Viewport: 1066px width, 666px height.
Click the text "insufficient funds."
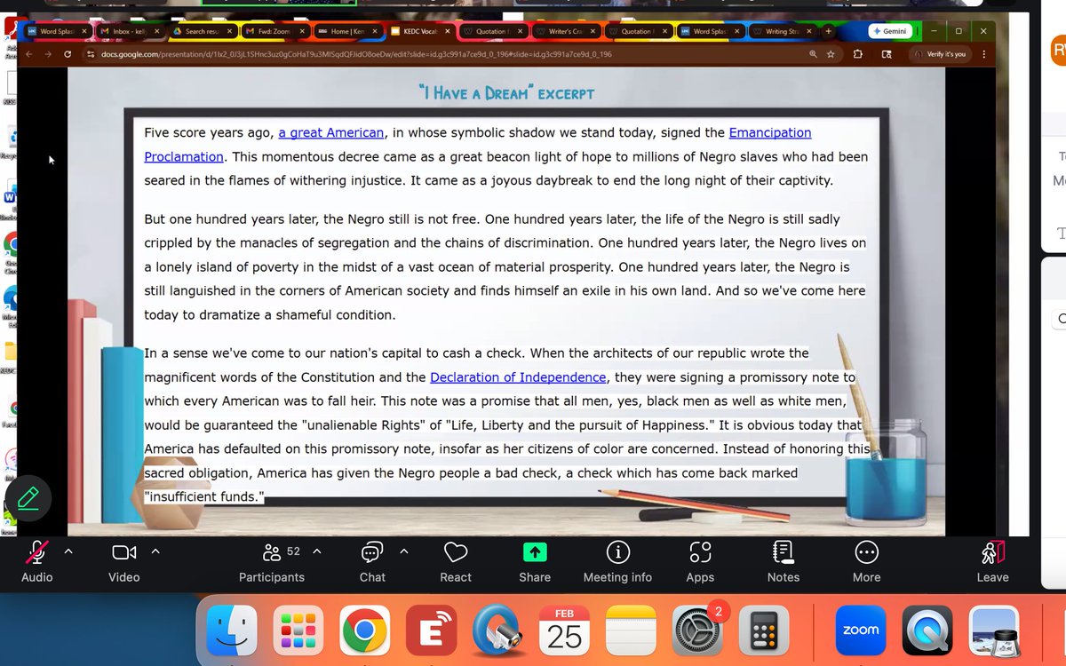coord(204,496)
